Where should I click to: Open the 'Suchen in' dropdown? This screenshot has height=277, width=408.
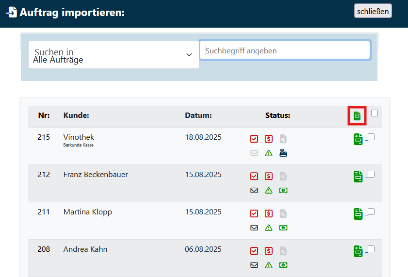(x=114, y=55)
